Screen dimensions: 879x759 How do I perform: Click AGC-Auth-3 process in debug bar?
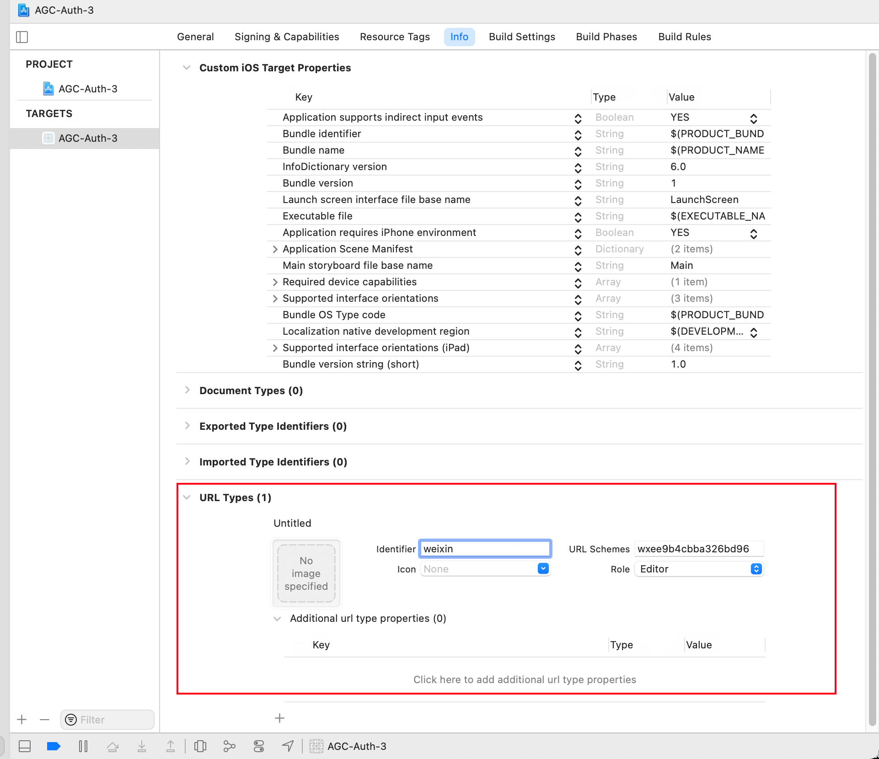[348, 746]
